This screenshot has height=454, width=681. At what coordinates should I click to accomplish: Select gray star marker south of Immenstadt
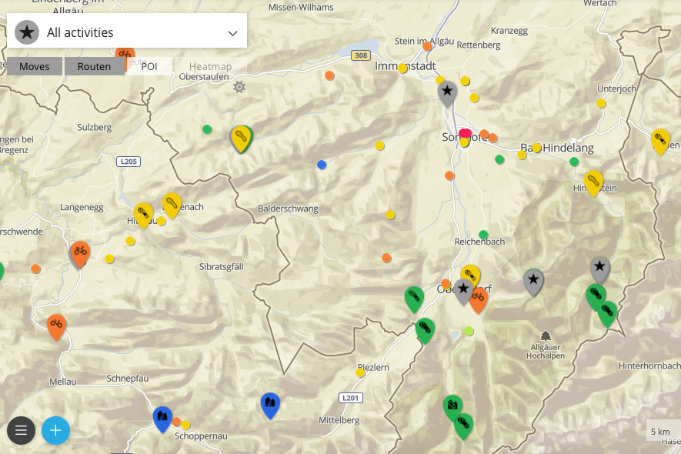click(x=447, y=92)
